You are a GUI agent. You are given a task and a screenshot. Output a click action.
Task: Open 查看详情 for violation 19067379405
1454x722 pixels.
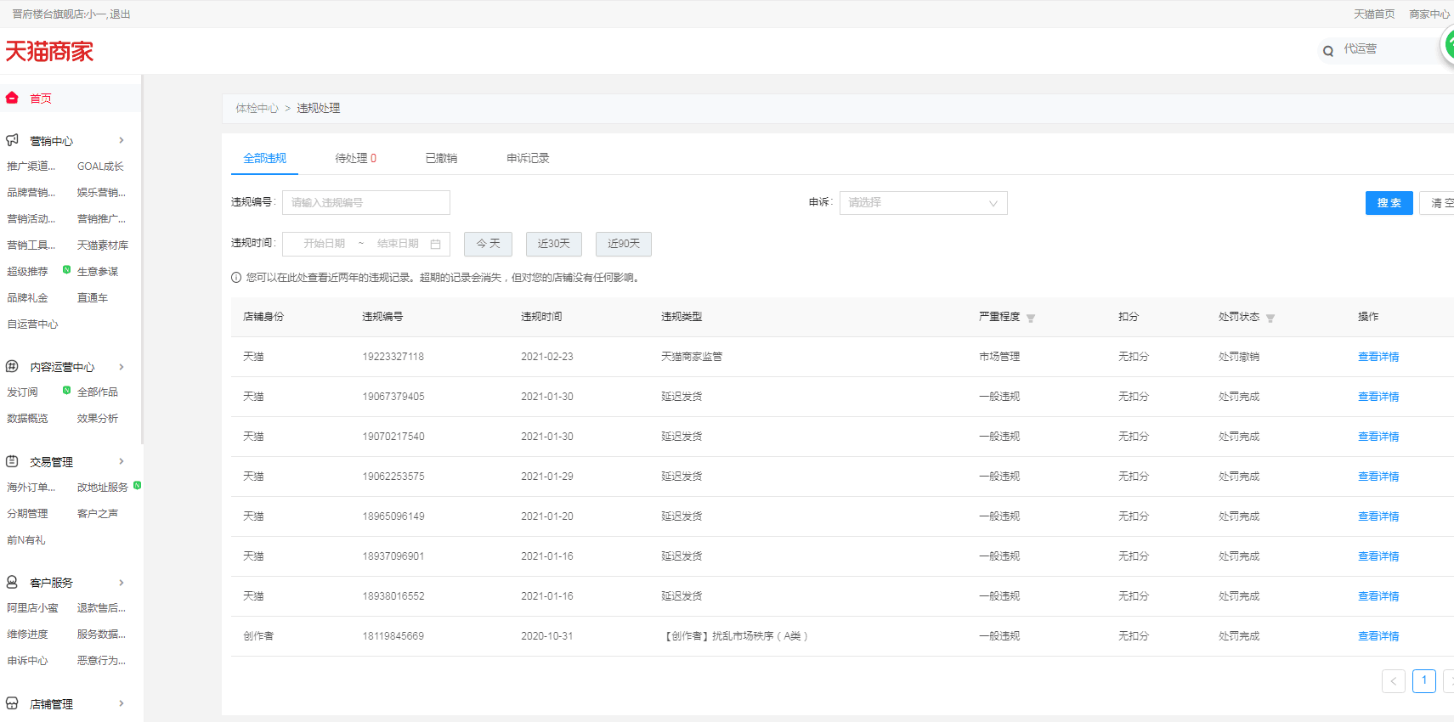click(x=1378, y=397)
